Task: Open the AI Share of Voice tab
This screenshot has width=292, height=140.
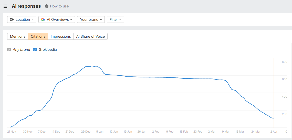Action: coord(90,36)
